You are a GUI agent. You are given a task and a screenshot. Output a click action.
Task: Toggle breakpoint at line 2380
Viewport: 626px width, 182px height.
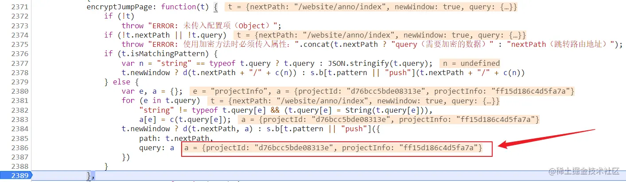(20, 91)
